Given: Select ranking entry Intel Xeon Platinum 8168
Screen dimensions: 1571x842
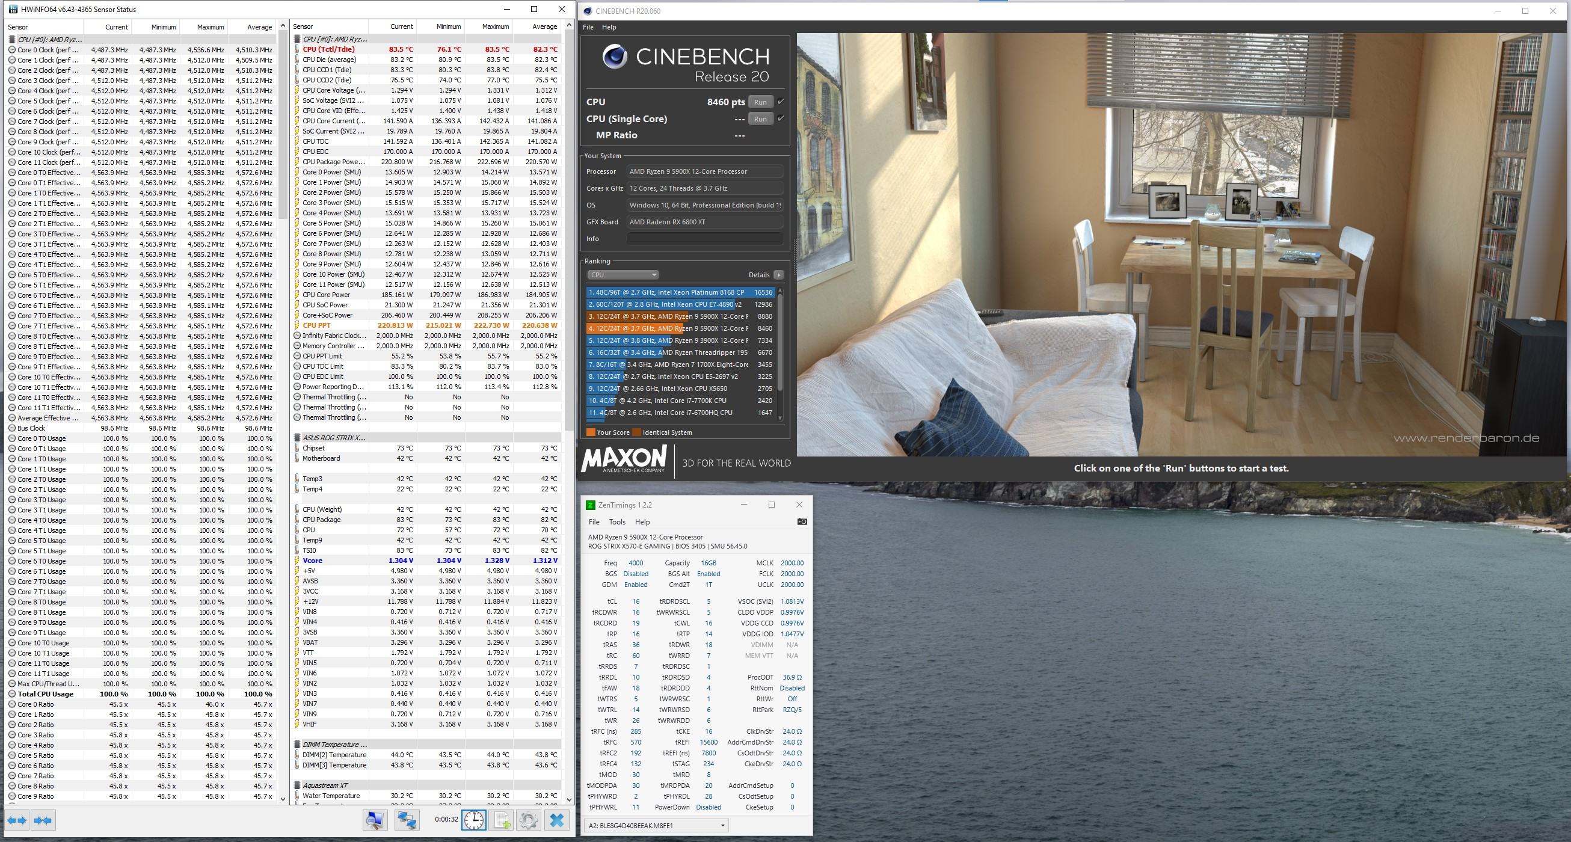Looking at the screenshot, I should (x=680, y=293).
